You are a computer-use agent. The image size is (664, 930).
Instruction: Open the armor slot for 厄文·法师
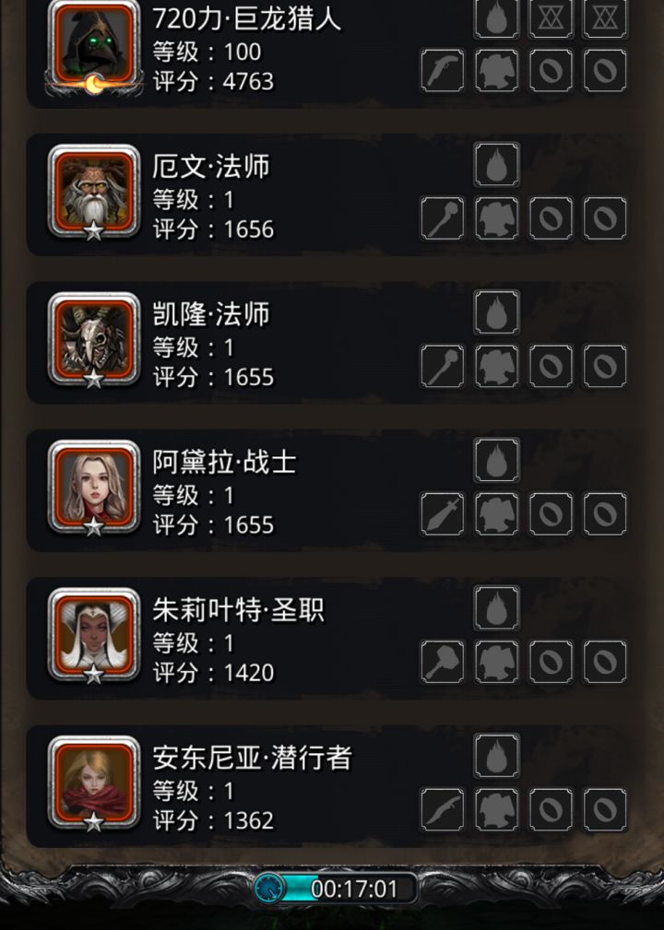tap(497, 218)
